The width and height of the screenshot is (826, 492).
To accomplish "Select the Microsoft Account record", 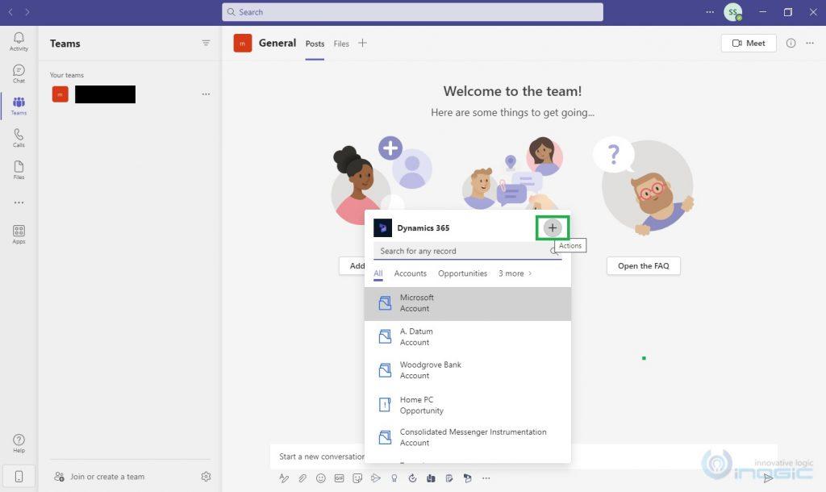I will pyautogui.click(x=468, y=303).
